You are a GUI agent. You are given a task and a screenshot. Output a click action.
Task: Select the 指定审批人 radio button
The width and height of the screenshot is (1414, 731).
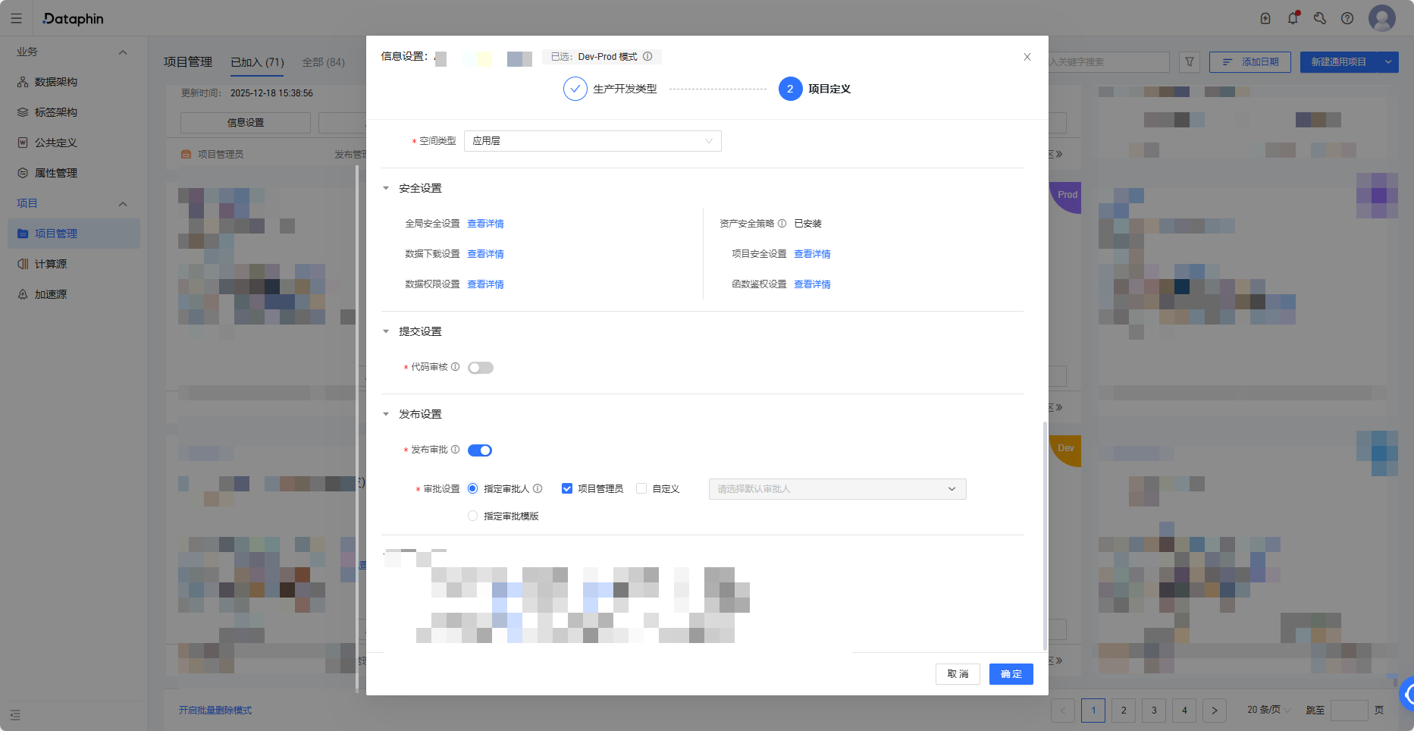[x=473, y=488]
